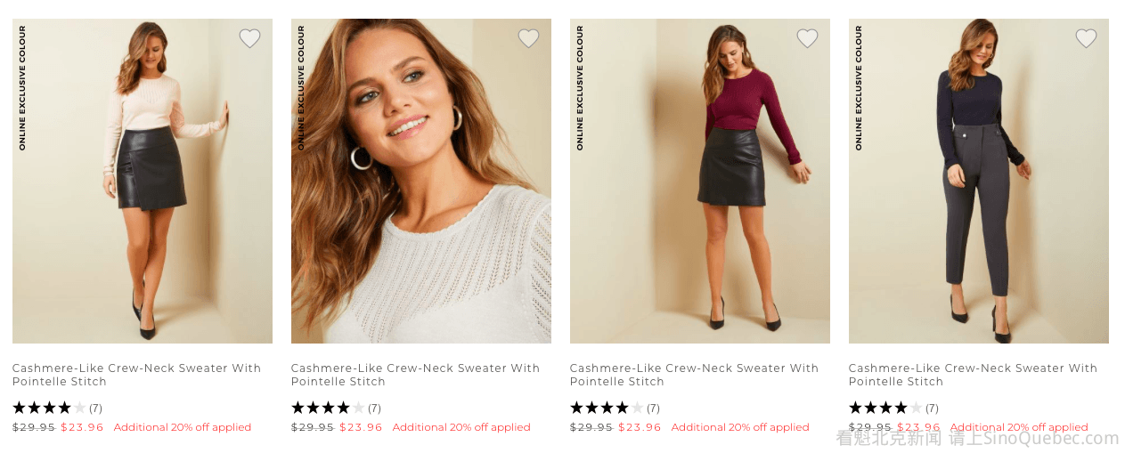
Task: Open the burgundy sweater product image
Action: coord(699,181)
